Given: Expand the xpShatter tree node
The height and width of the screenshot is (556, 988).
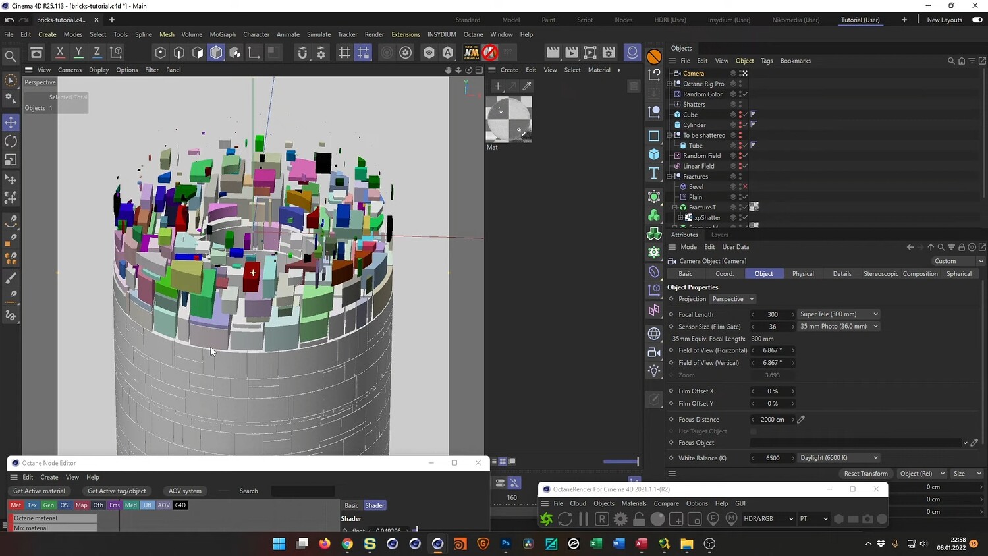Looking at the screenshot, I should click(x=680, y=217).
